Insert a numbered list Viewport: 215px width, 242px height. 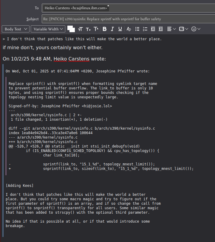[145, 29]
